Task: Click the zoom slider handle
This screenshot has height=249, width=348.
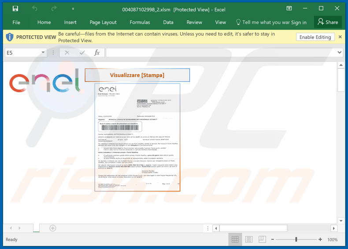Action: point(296,239)
